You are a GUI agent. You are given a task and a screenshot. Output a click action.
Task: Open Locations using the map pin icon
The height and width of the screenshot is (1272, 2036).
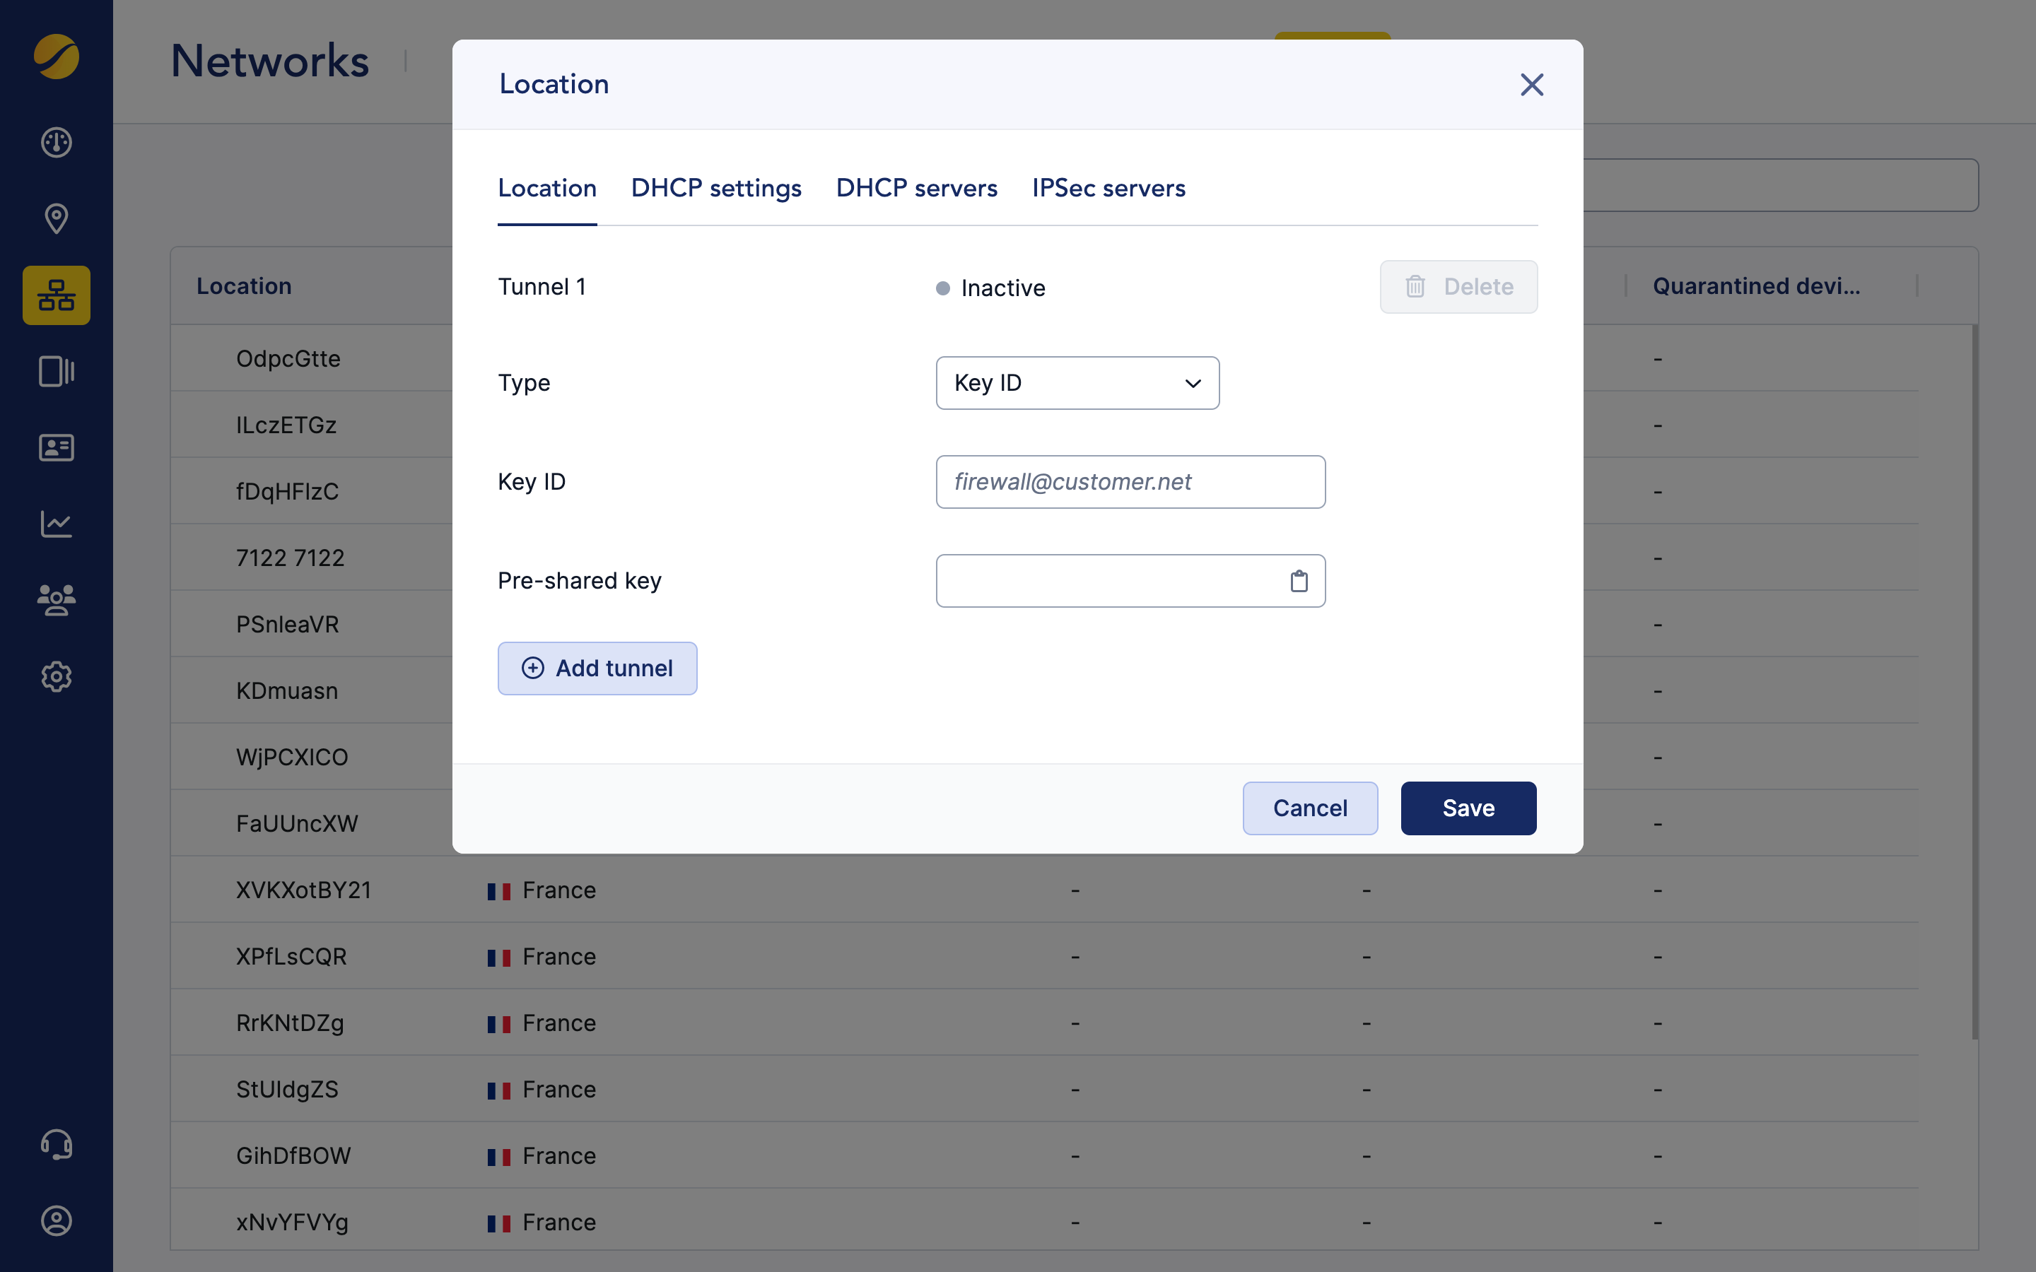click(56, 219)
